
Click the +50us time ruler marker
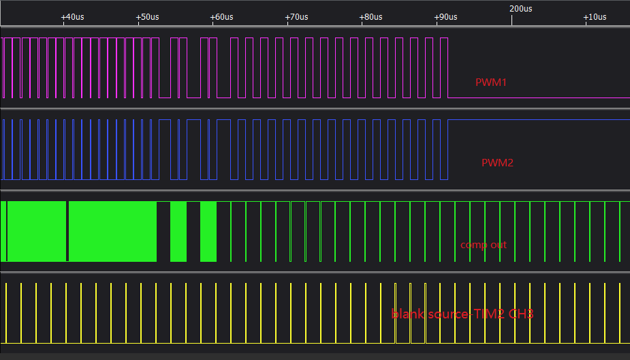[x=148, y=17]
